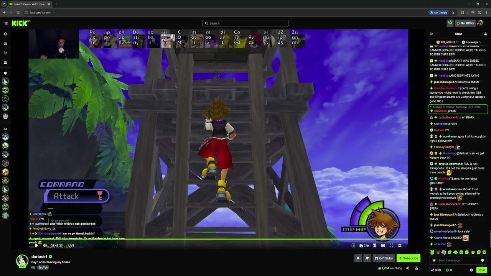Screen dimensions: 491x276
Task: Subscribe to dariusirl
Action: (408, 258)
